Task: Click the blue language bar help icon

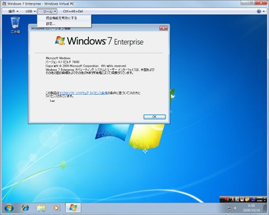Action: (x=253, y=199)
